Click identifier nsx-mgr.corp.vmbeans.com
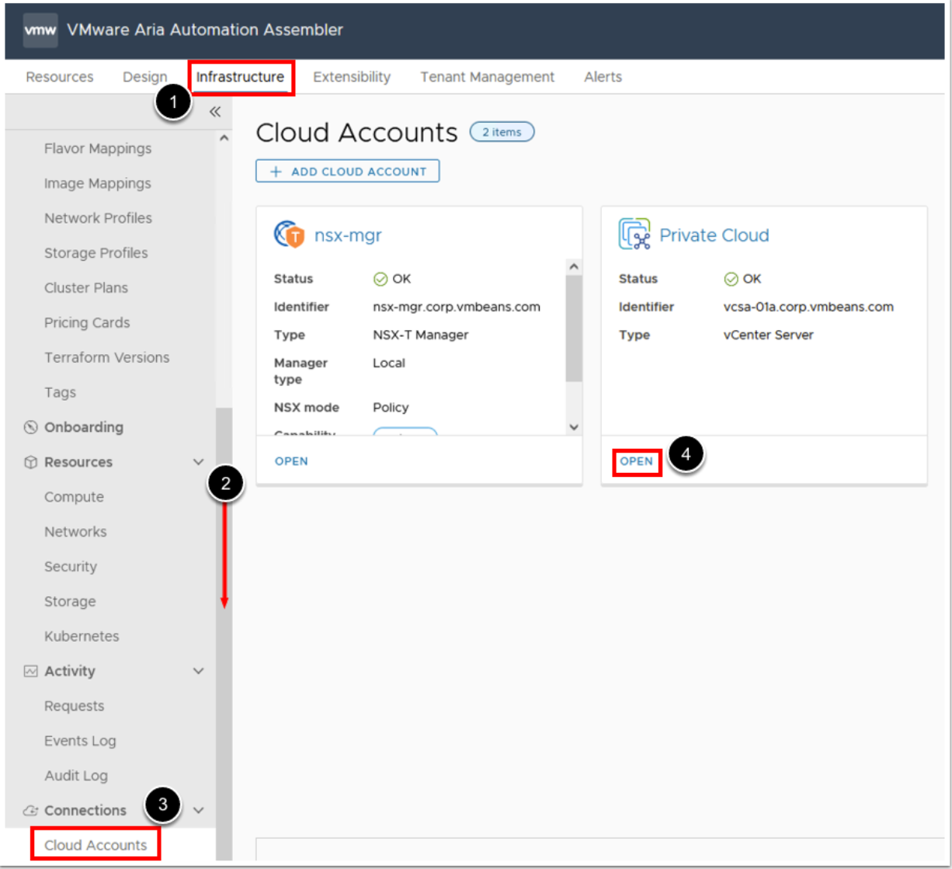 457,307
